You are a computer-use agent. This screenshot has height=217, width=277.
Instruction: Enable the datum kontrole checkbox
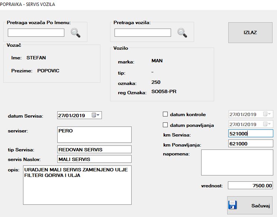tap(165, 115)
